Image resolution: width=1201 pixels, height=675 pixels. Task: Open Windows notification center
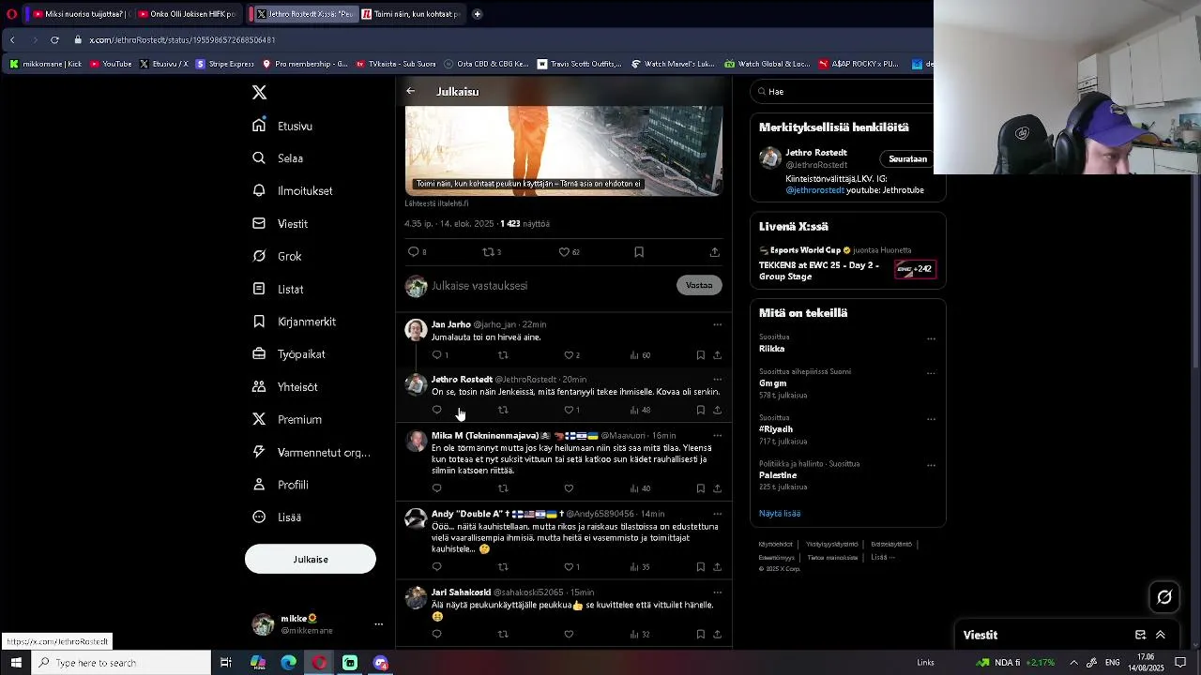pos(1180,663)
